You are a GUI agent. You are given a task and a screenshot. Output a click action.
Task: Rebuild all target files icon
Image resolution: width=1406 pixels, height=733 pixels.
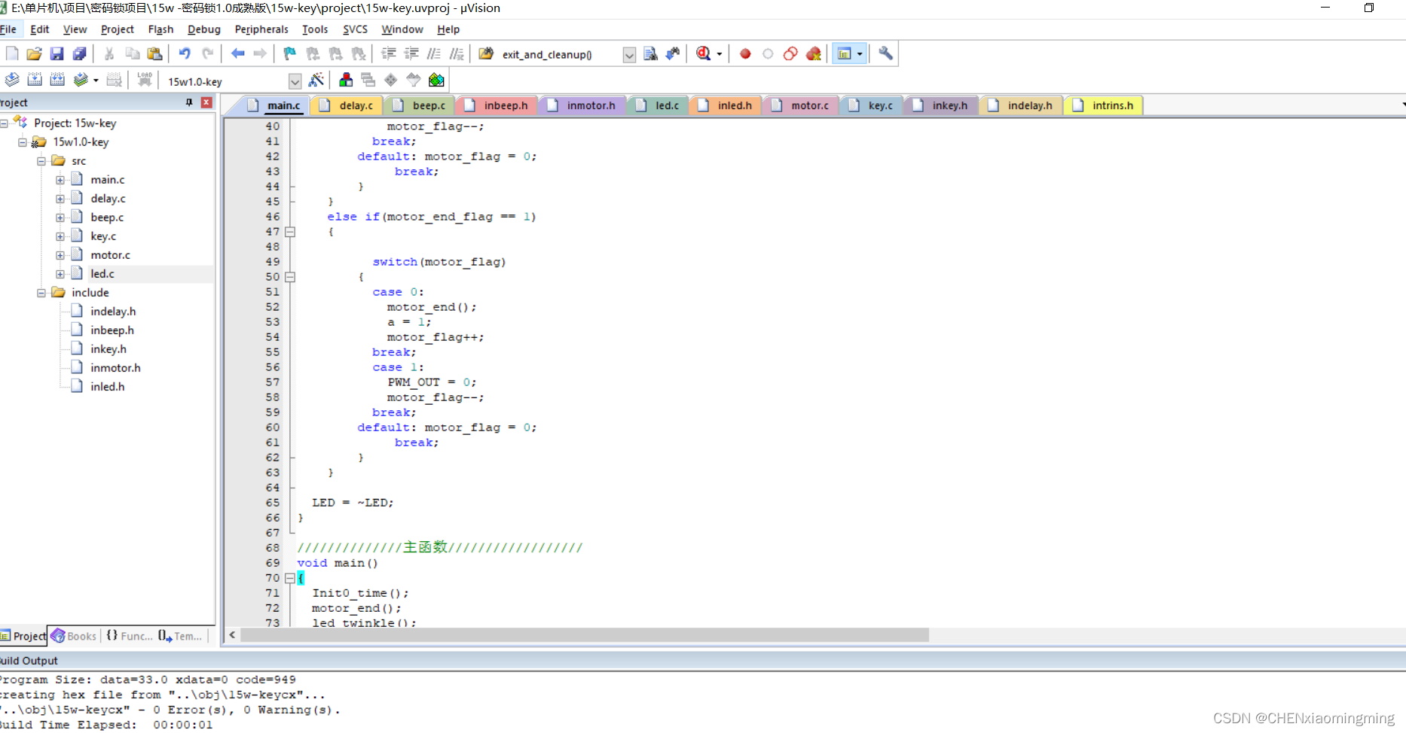(x=57, y=80)
